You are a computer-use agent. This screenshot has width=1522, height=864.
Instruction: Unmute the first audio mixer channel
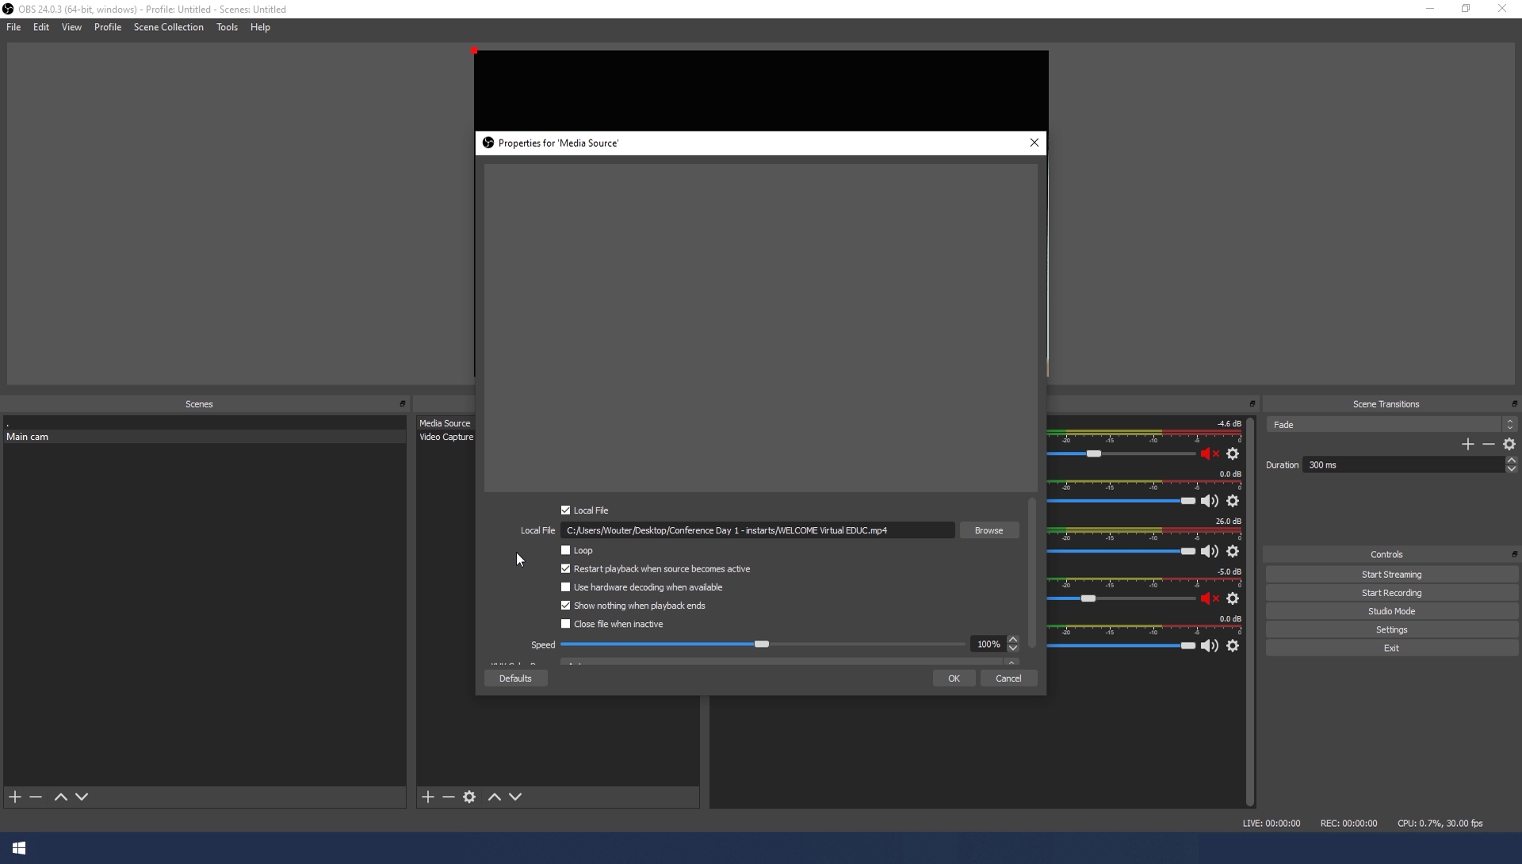point(1210,454)
